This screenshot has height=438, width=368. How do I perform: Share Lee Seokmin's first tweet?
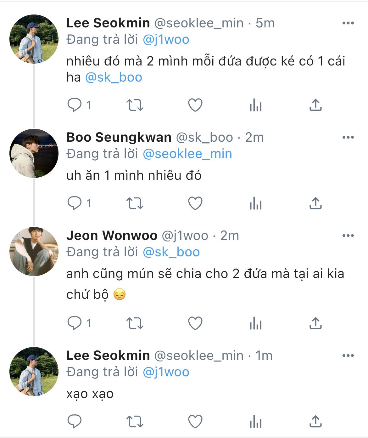coord(315,105)
